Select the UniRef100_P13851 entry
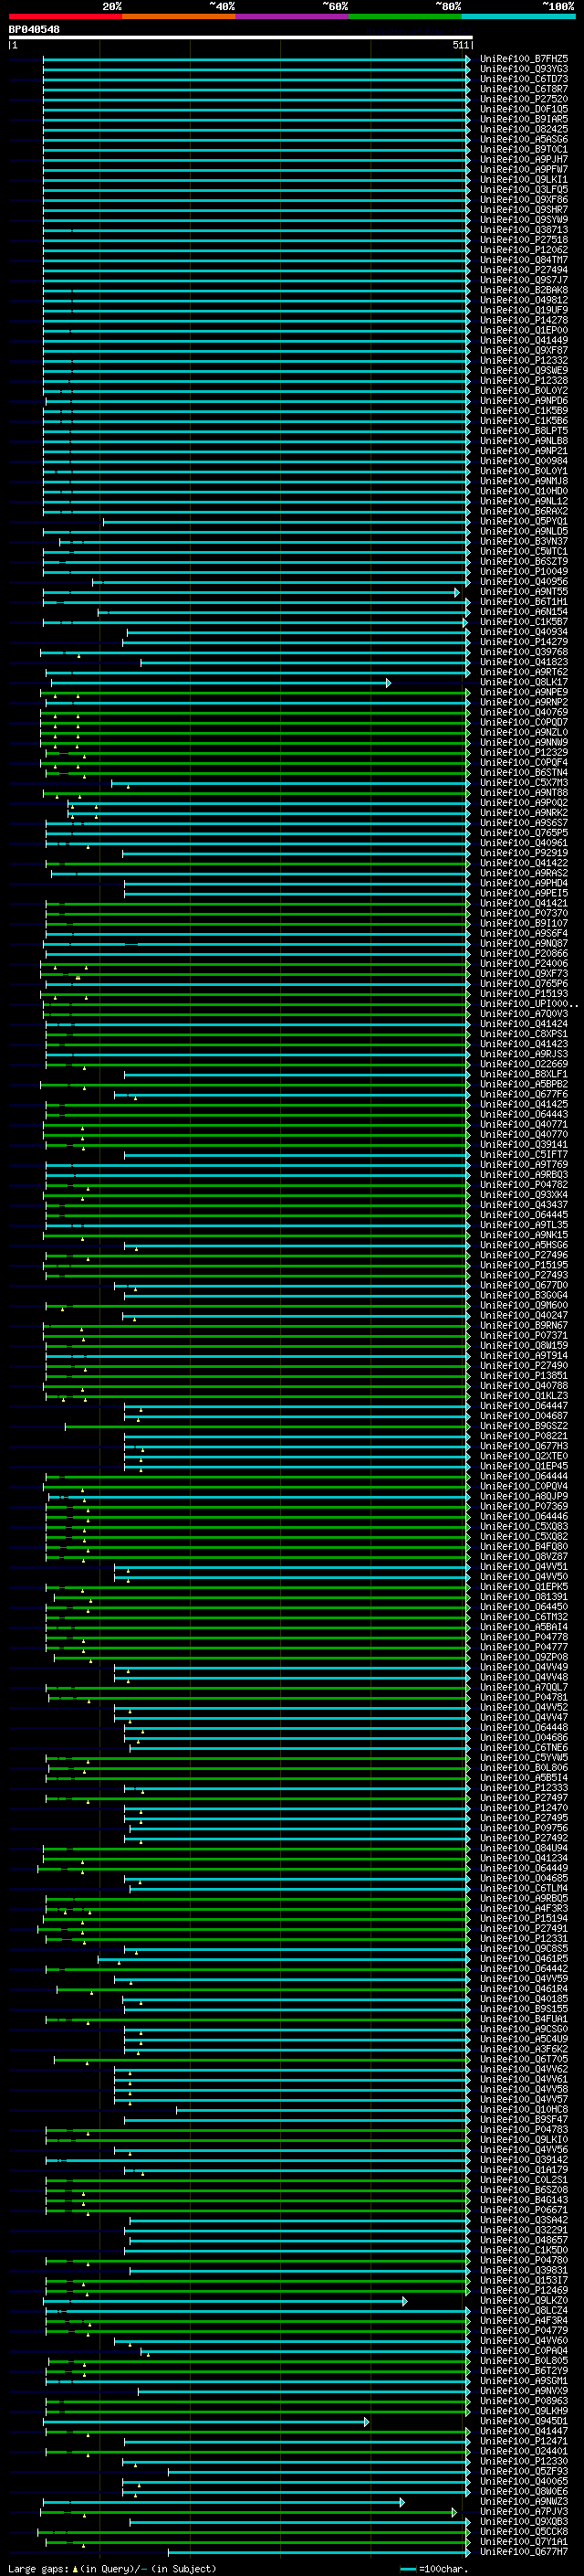Screen dimensions: 584x2576 pyautogui.click(x=524, y=1375)
